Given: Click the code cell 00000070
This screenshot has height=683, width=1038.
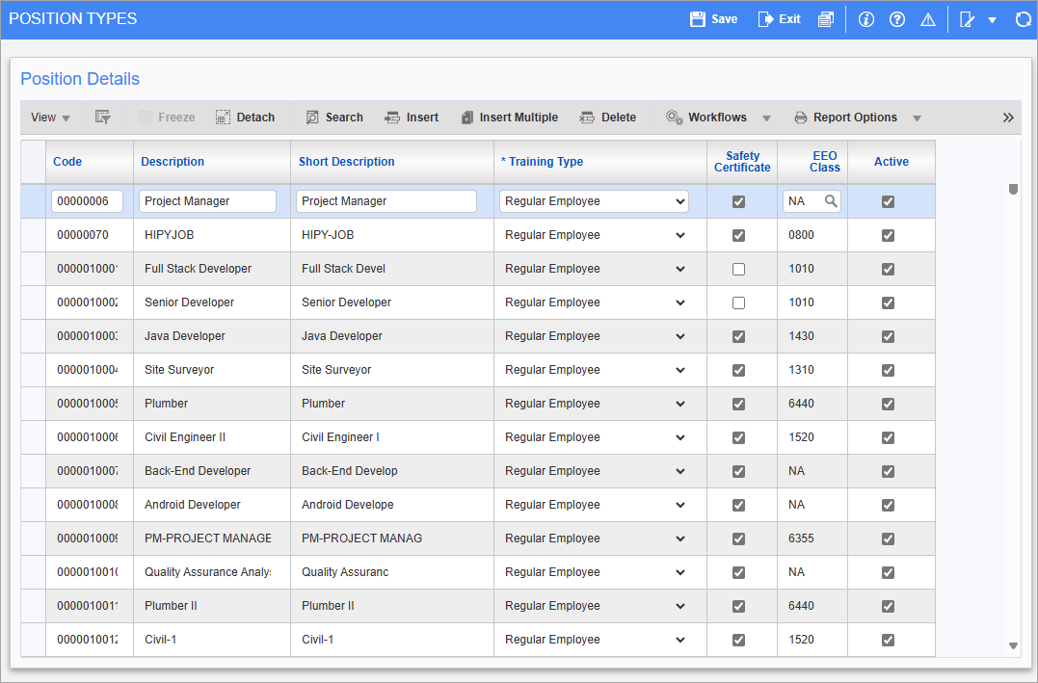Looking at the screenshot, I should [x=90, y=235].
